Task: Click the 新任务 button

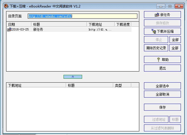Action: pyautogui.click(x=162, y=15)
